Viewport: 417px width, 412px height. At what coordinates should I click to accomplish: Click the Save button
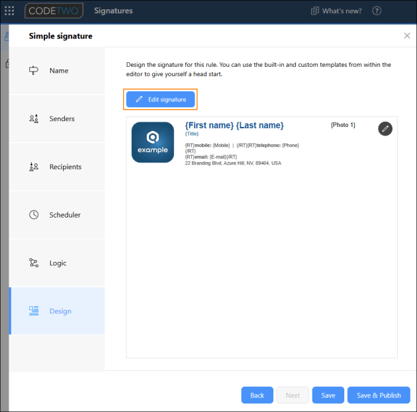(328, 395)
